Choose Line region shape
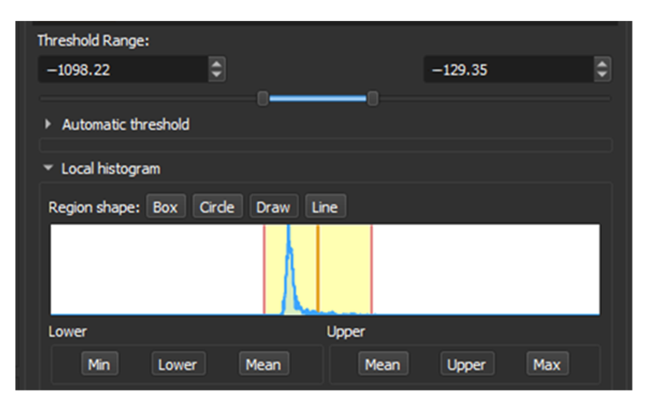The width and height of the screenshot is (653, 407). click(x=325, y=207)
